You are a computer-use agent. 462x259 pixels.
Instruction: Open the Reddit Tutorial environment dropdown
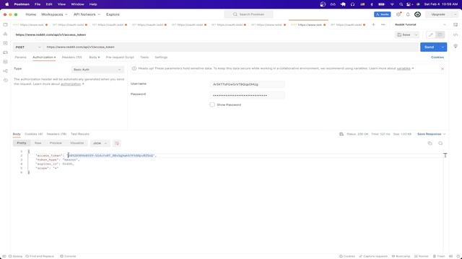coord(421,24)
